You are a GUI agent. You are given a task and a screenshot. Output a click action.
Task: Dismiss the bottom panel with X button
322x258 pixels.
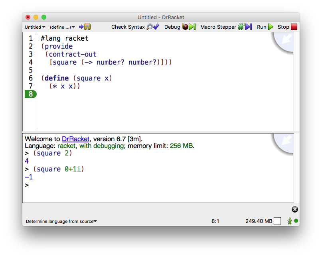point(295,209)
